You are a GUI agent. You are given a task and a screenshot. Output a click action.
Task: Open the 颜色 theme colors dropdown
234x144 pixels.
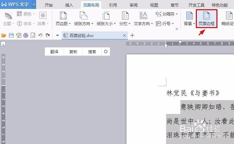tap(26, 14)
